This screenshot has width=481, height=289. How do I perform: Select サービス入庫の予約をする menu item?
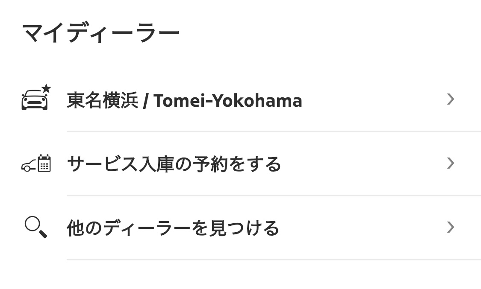click(174, 164)
